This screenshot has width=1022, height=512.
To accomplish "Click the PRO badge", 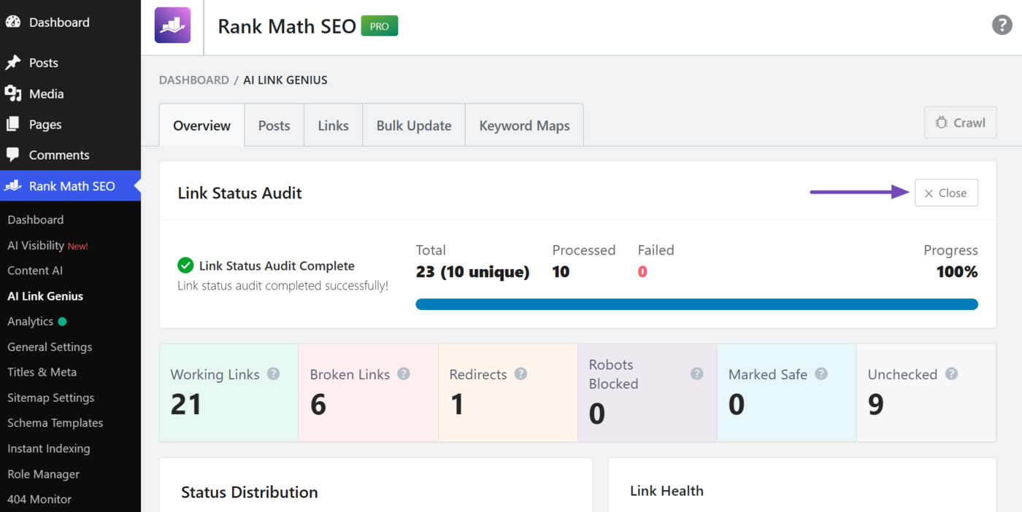I will (x=380, y=26).
